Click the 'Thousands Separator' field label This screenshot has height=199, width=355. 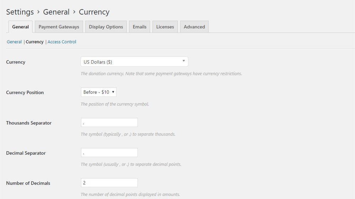(29, 123)
